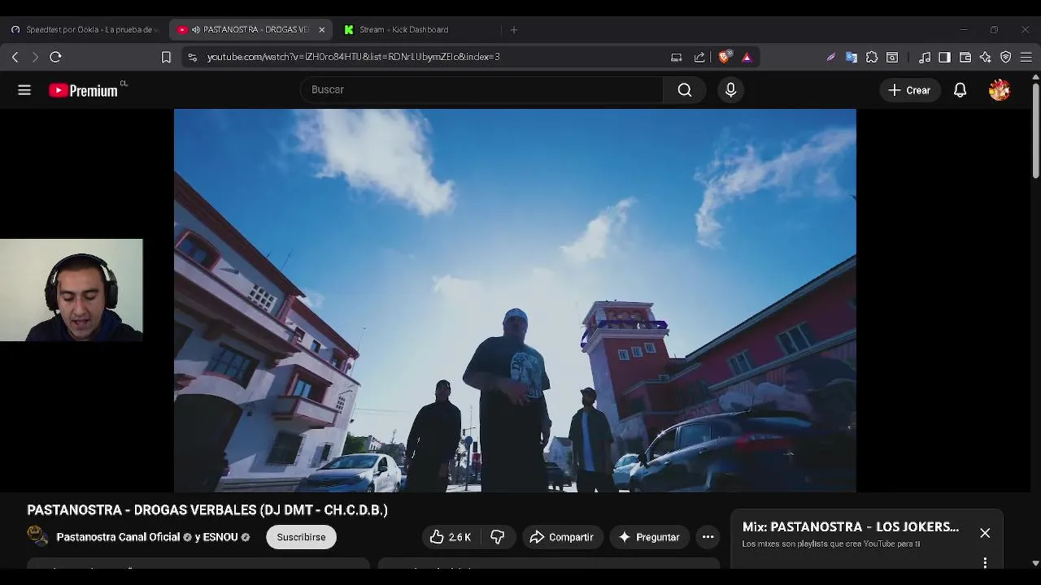Click the Suscribirse button
The height and width of the screenshot is (585, 1041).
click(301, 537)
